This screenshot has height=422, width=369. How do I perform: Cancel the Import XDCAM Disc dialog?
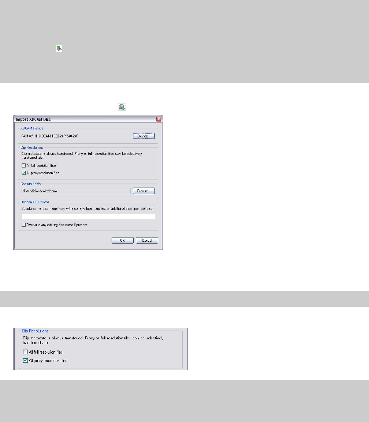(147, 240)
